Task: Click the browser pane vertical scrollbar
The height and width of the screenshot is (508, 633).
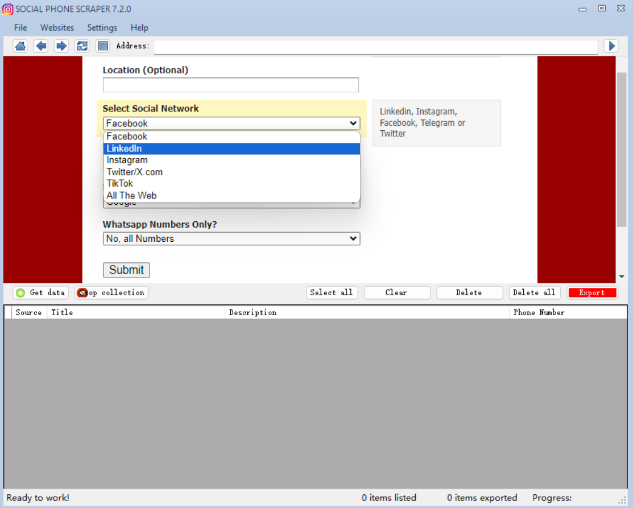Action: point(622,148)
